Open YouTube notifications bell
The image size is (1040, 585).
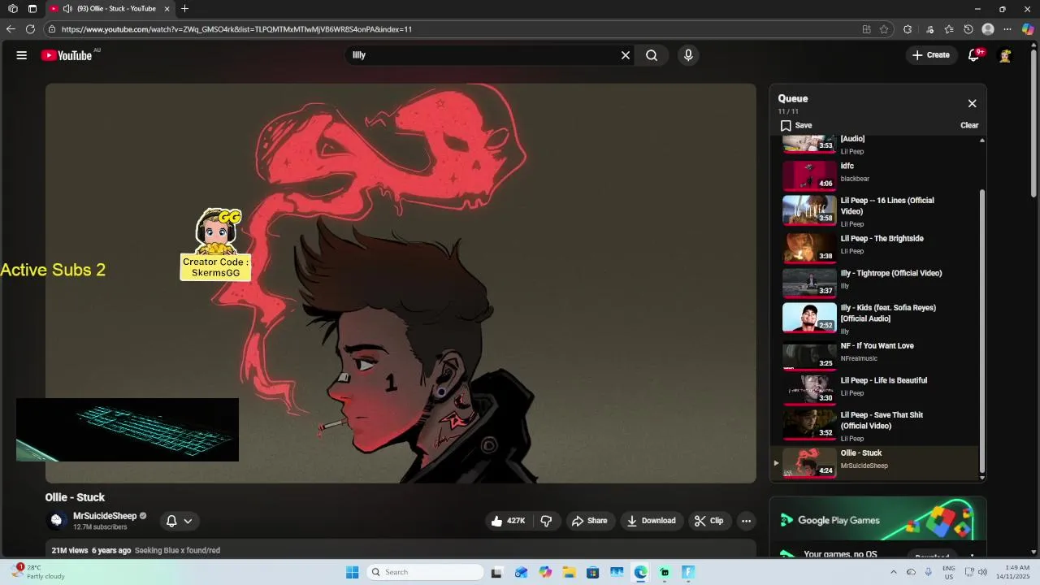pyautogui.click(x=974, y=55)
